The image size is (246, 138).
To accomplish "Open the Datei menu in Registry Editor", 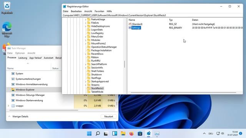I will click(66, 11).
